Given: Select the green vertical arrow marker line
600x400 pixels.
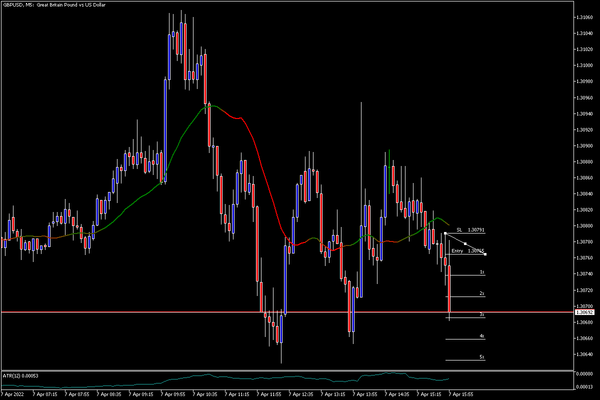Looking at the screenshot, I should point(389,171).
